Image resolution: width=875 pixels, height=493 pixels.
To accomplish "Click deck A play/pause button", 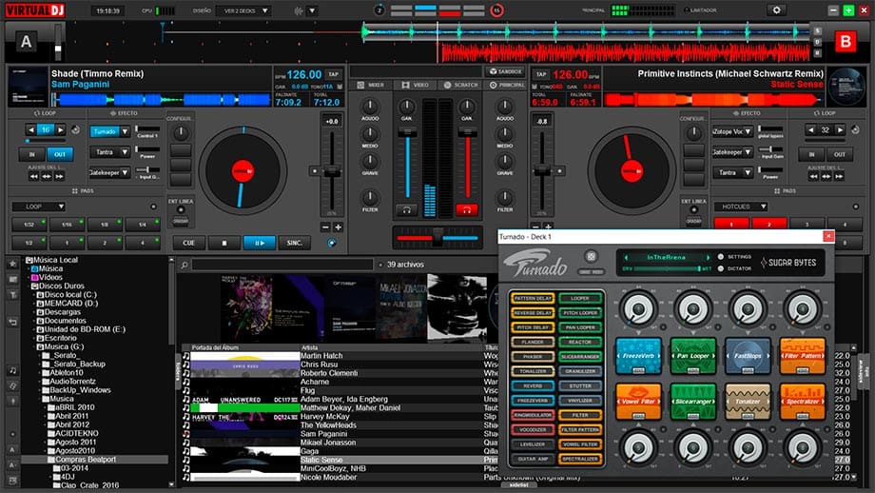I will pyautogui.click(x=259, y=243).
